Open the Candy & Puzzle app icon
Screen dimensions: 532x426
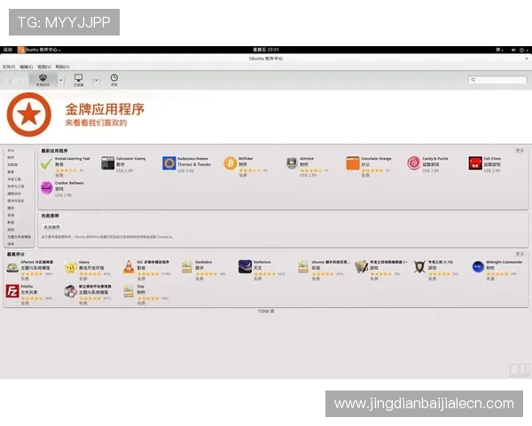pos(413,163)
